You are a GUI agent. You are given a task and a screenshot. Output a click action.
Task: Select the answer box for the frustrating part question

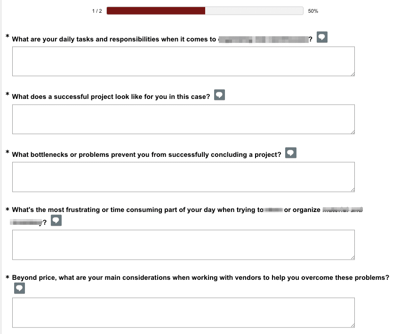(x=183, y=244)
